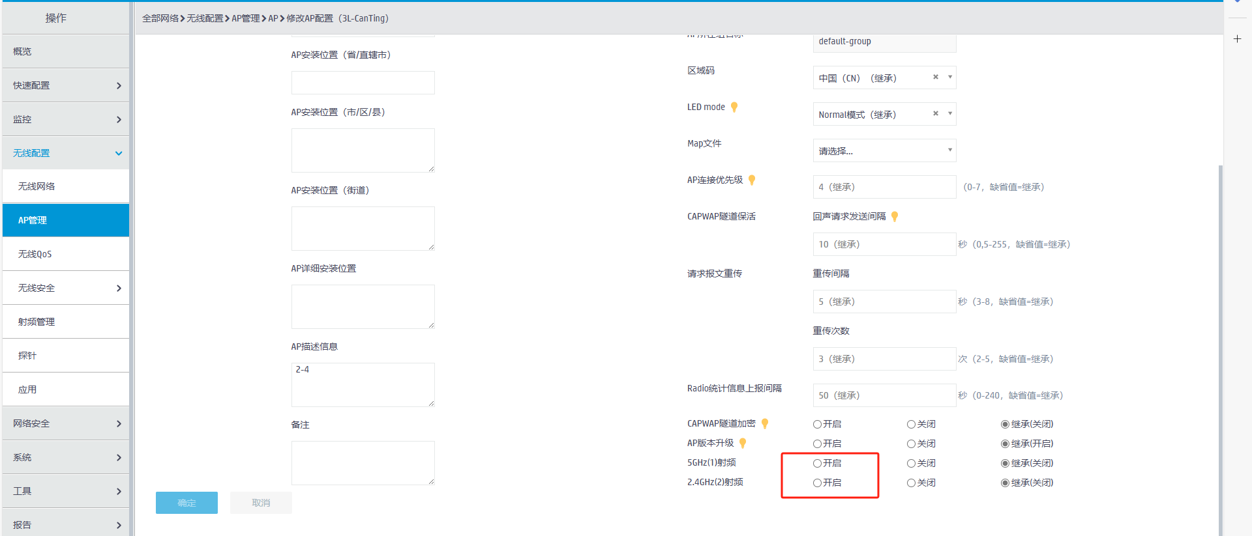
Task: Expand the 无线安全 submenu
Action: pyautogui.click(x=66, y=288)
